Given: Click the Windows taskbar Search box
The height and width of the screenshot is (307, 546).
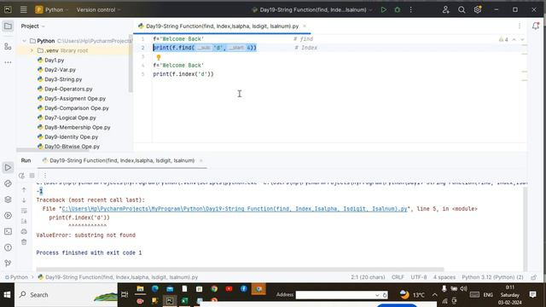Looking at the screenshot, I should point(67,295).
